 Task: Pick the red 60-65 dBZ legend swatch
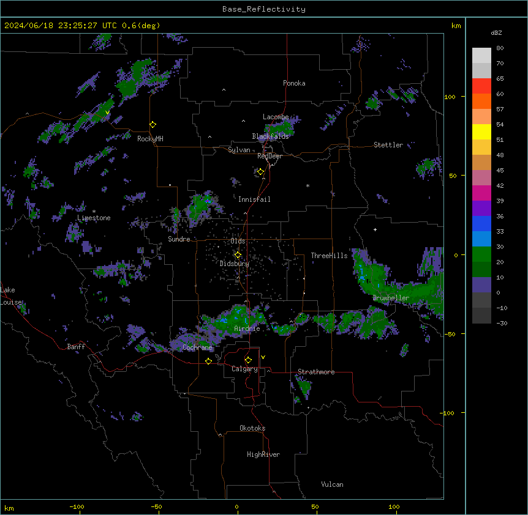pos(481,86)
